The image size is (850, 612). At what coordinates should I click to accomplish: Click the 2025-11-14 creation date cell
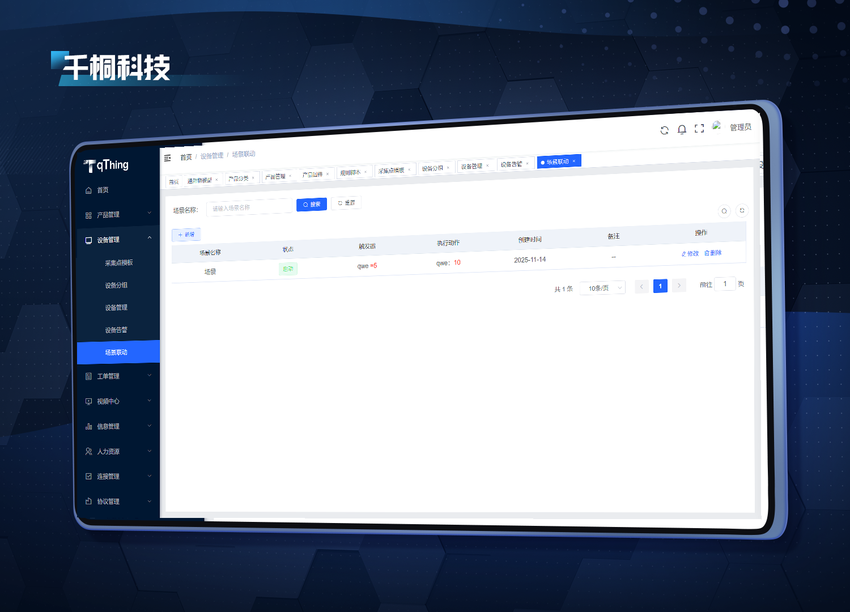tap(530, 260)
